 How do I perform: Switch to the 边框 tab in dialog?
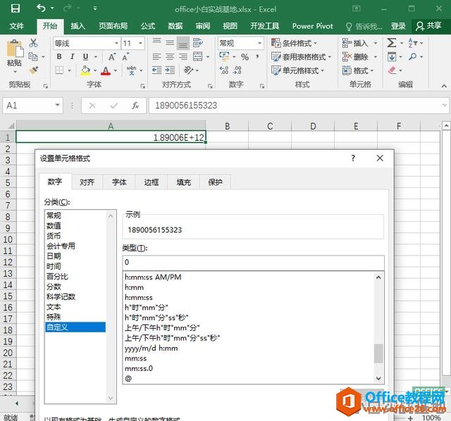coord(152,182)
